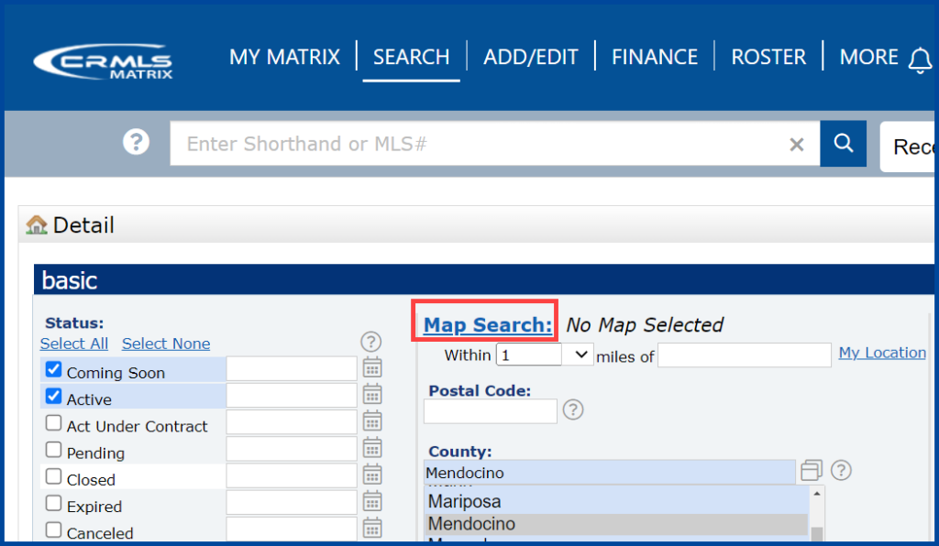Open Map Search

pyautogui.click(x=485, y=323)
